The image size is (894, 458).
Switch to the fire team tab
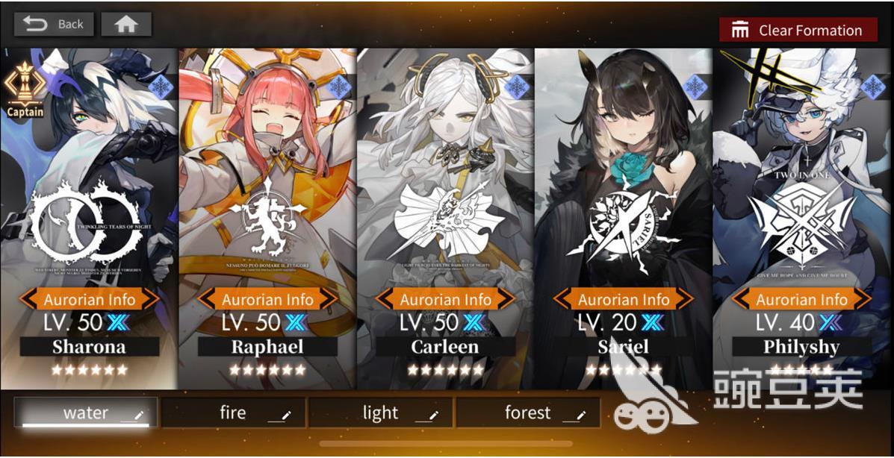[x=232, y=412]
